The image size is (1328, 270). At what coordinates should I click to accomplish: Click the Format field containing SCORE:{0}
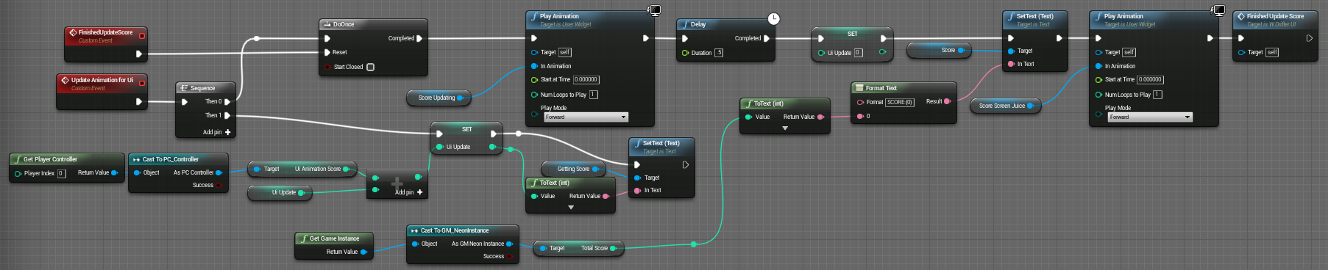pos(900,102)
